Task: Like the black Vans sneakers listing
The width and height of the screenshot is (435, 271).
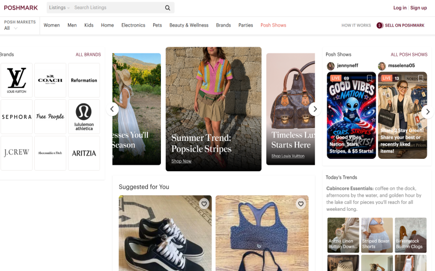Action: tap(204, 204)
